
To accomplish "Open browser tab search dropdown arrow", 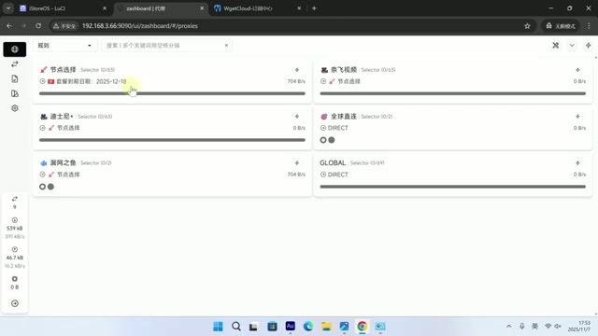I will point(7,8).
